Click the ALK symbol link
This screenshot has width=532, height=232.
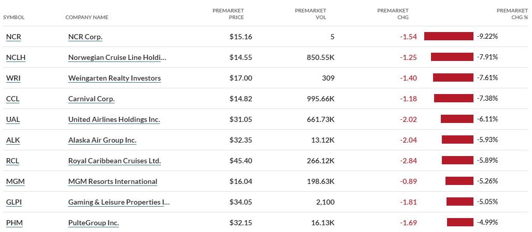point(13,140)
